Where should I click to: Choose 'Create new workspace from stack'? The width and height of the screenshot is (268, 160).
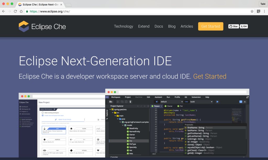(x=43, y=116)
